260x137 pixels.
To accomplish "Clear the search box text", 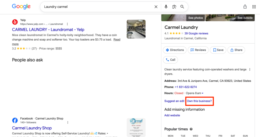I will click(156, 7).
